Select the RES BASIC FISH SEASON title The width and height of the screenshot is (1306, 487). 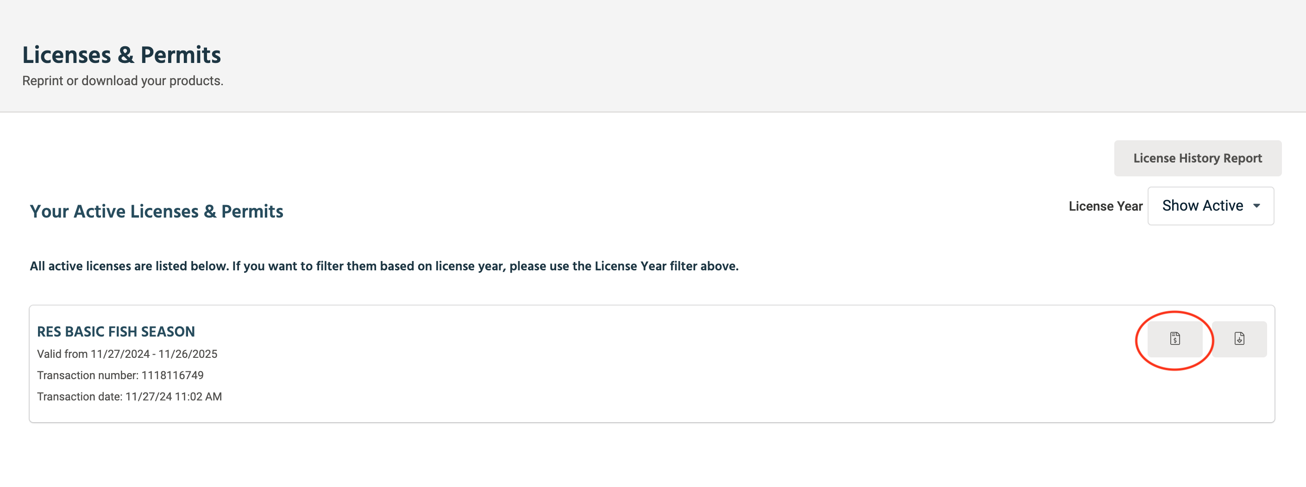click(x=116, y=331)
